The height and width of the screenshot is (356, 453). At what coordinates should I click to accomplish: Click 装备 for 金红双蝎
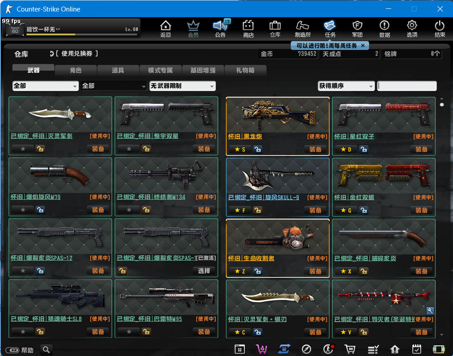422,210
